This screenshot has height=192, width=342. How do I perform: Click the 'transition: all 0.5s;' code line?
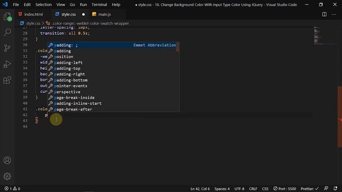[65, 33]
